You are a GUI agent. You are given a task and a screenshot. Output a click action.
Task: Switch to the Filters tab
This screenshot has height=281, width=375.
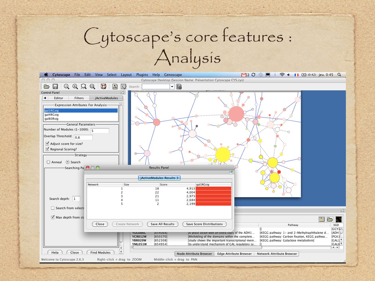(79, 98)
